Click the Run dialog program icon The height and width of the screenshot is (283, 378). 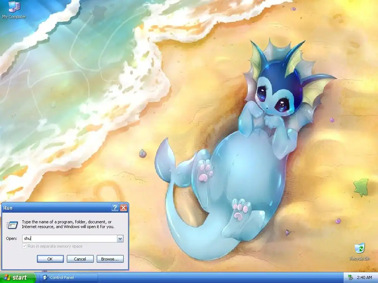(12, 225)
